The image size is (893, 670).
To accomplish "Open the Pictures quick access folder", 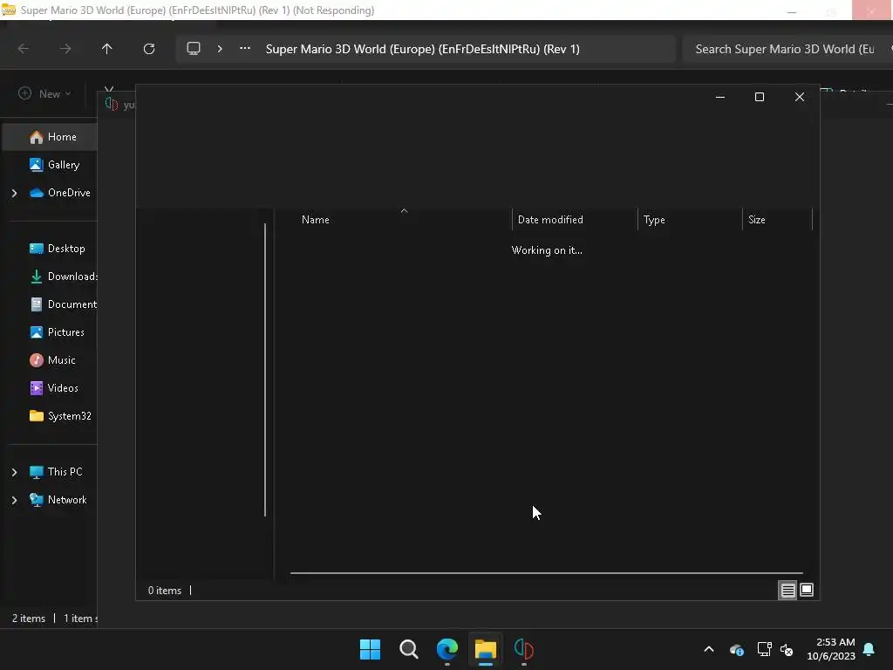I will coord(57,332).
